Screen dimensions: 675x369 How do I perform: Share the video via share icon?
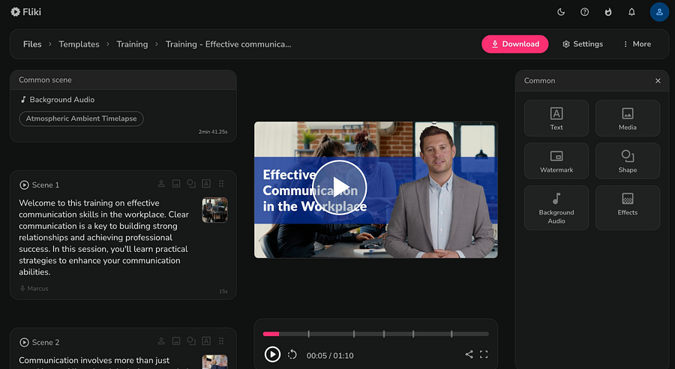tap(469, 354)
